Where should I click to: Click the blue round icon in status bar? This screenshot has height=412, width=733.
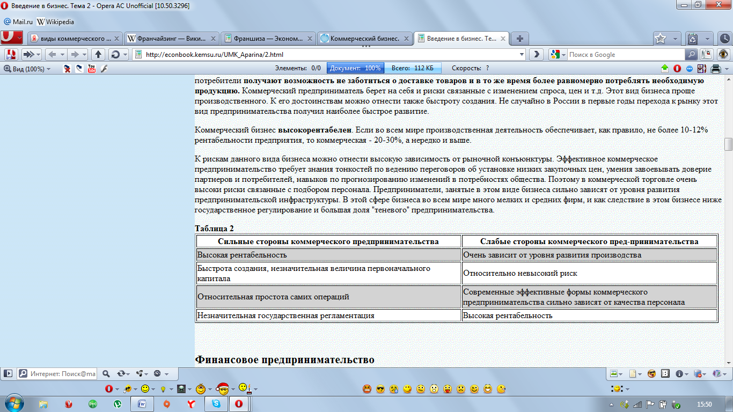click(690, 69)
